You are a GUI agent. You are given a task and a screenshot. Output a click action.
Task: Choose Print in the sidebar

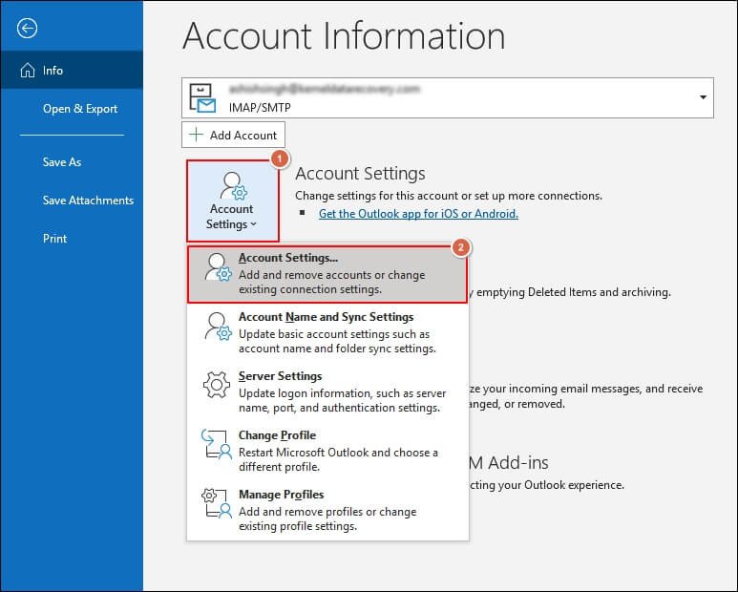click(x=72, y=238)
